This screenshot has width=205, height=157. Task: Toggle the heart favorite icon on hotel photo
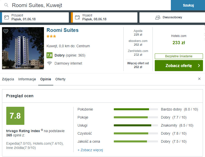(6, 31)
